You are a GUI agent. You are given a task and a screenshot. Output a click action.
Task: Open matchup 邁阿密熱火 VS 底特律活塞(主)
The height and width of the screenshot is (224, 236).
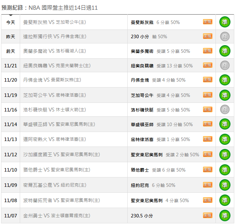pos(54,139)
